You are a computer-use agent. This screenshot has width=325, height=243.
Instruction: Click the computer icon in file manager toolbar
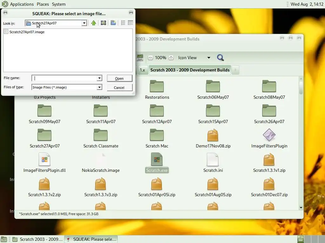[140, 58]
